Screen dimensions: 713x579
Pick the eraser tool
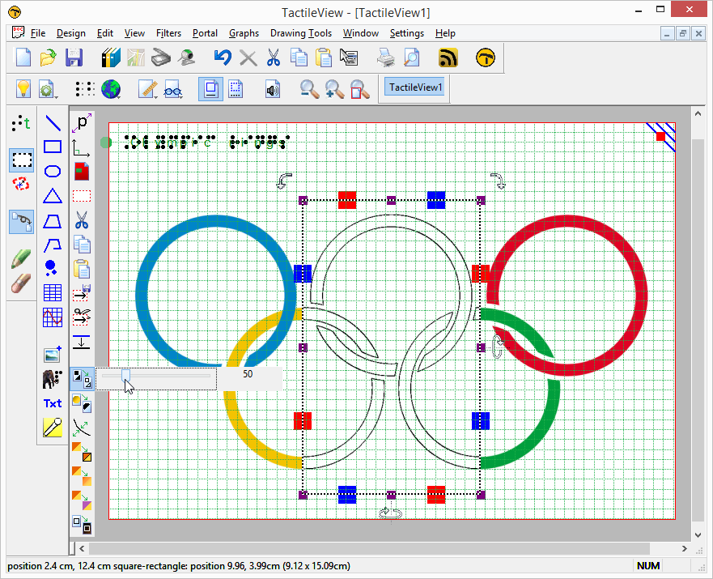pyautogui.click(x=21, y=283)
